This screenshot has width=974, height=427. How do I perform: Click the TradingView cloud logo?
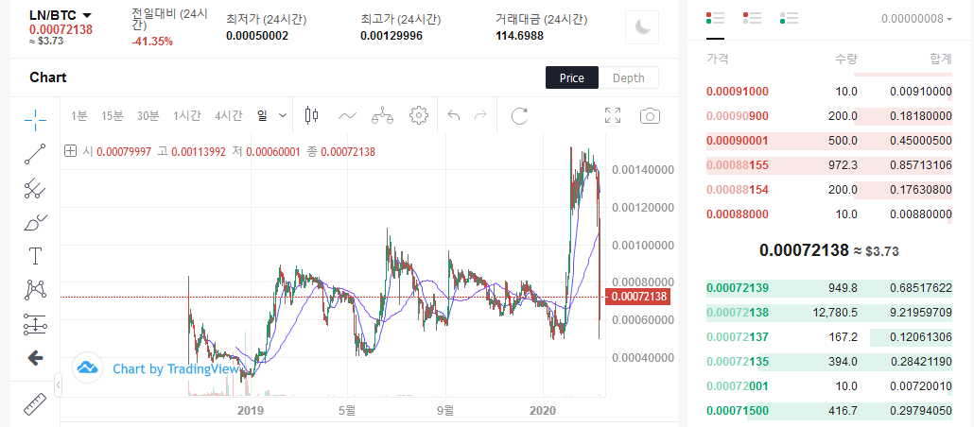pyautogui.click(x=88, y=368)
